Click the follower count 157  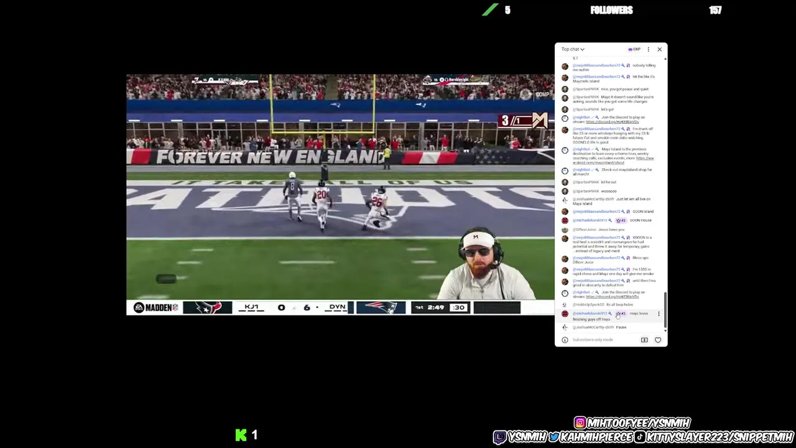[715, 10]
